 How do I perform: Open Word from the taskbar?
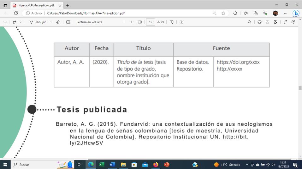click(x=112, y=165)
